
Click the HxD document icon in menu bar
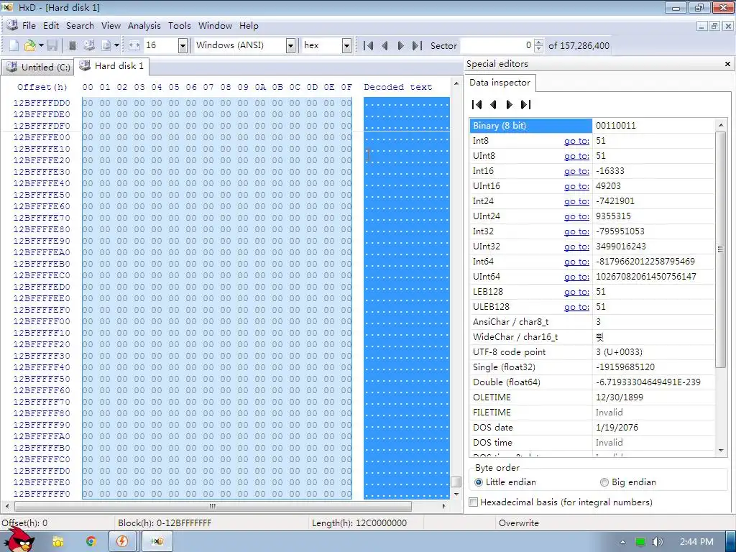click(12, 25)
